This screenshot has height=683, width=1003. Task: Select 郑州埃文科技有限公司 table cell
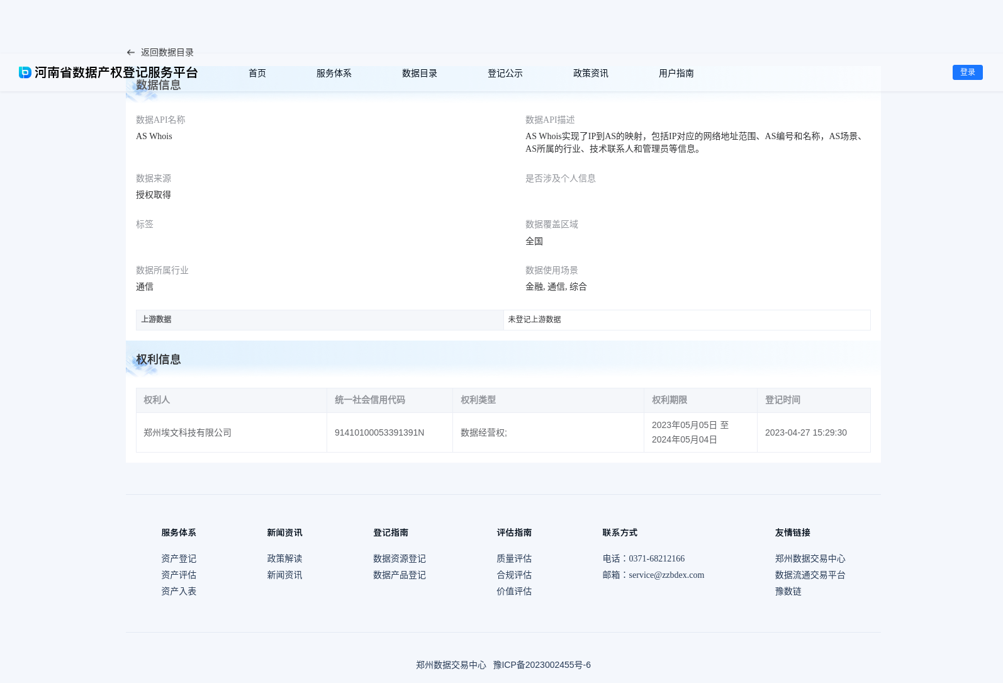[232, 432]
